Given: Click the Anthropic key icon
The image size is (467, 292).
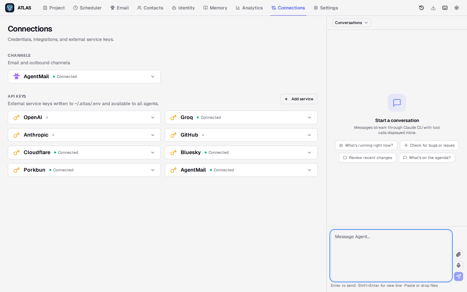Looking at the screenshot, I should 17,135.
